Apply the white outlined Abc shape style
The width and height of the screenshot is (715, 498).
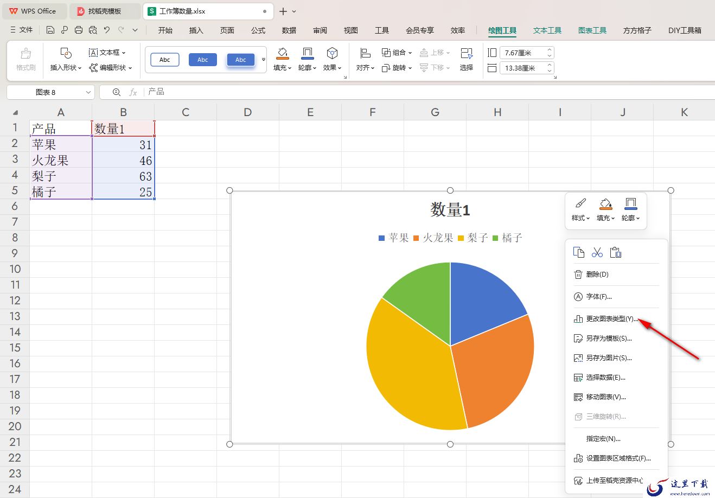(x=165, y=60)
